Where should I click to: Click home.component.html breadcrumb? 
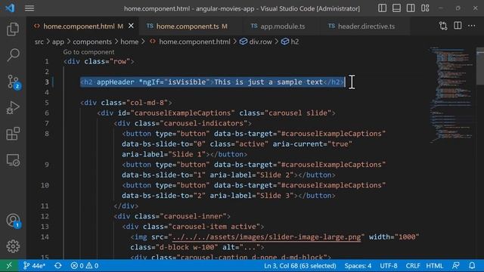194,42
